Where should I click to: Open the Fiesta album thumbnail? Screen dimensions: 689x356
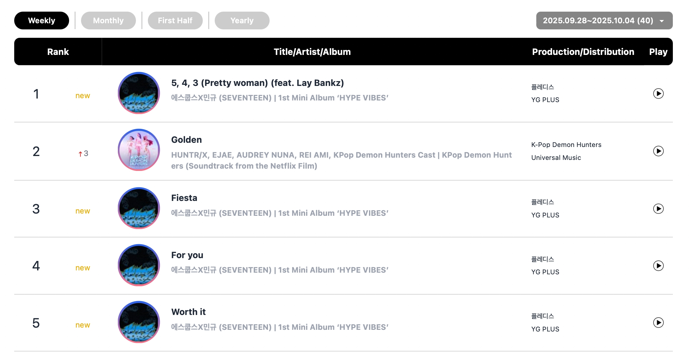pos(139,208)
